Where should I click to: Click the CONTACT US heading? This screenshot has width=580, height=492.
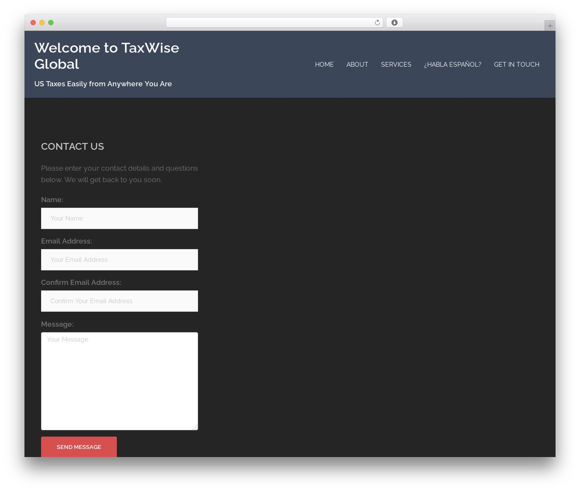click(x=72, y=146)
